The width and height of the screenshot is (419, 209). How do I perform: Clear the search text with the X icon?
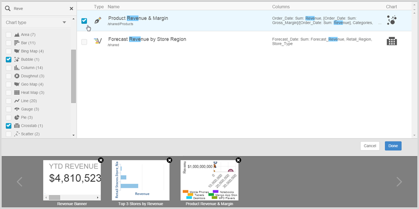(x=71, y=8)
